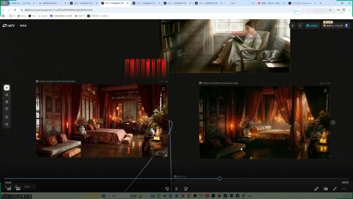Open the history clock icon in sidebar

[x=7, y=108]
